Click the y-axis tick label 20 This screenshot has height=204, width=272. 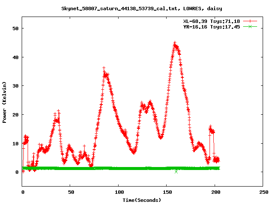(x=15, y=115)
